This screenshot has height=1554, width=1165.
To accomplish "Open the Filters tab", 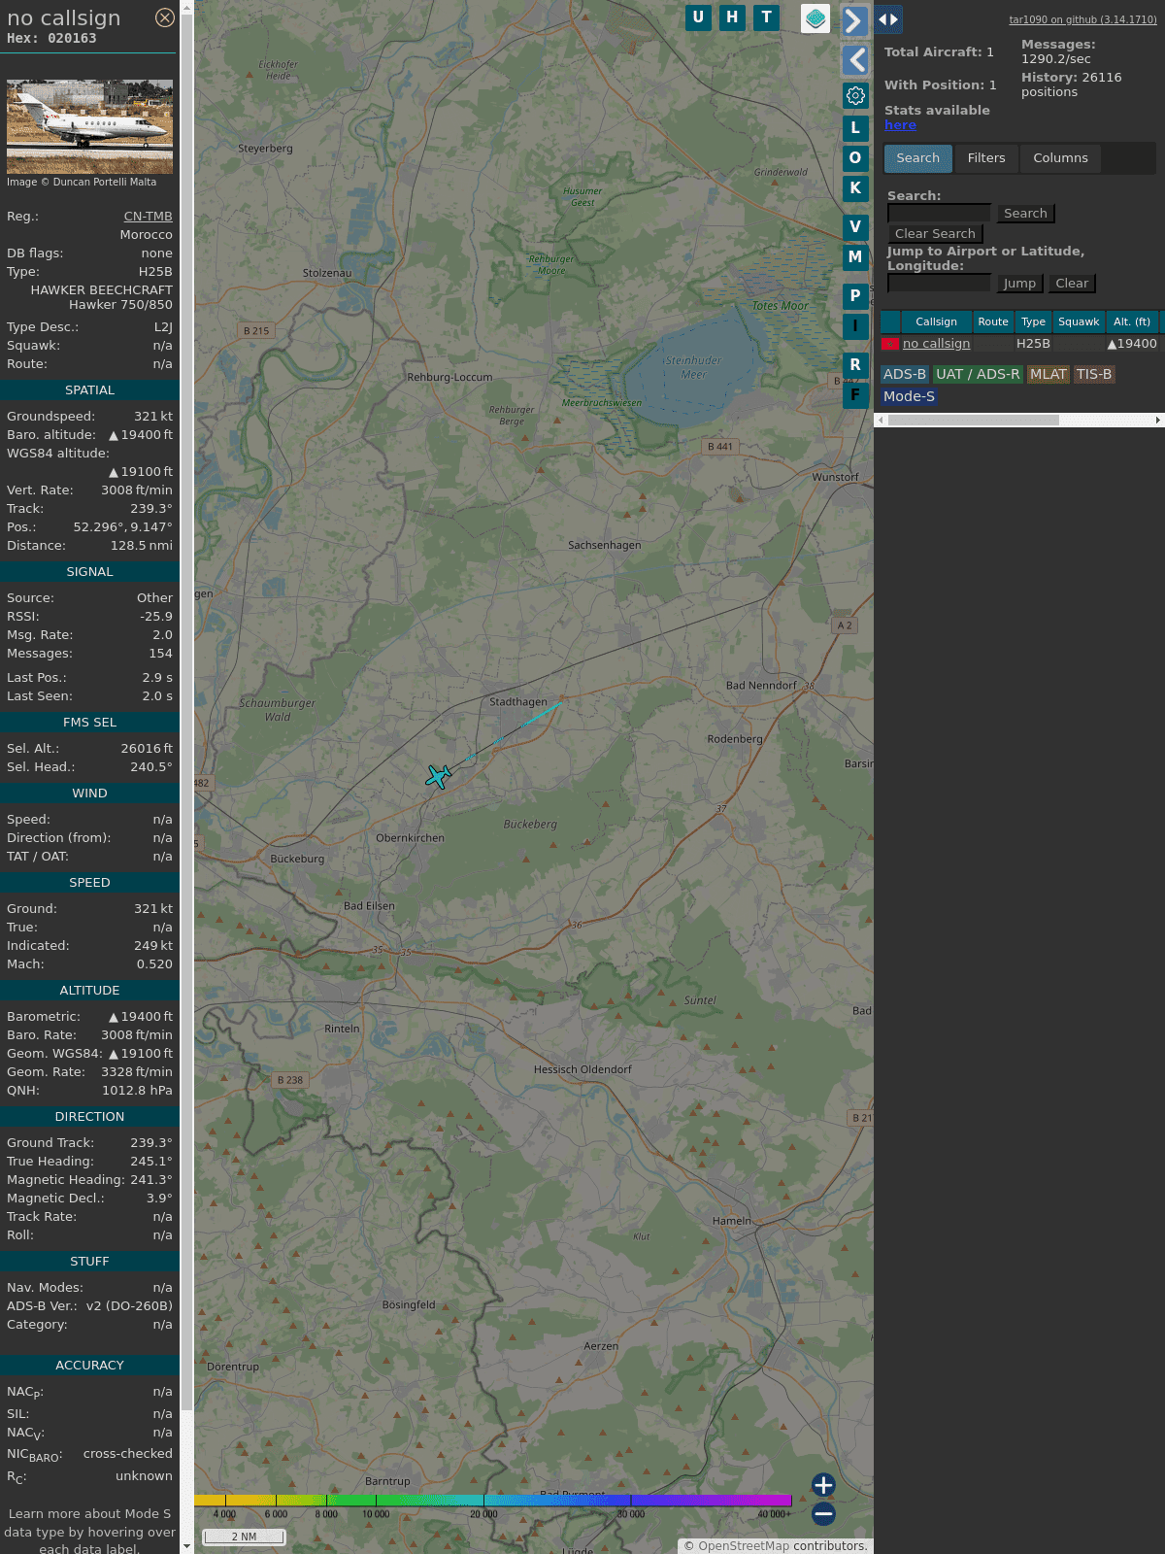I will 986,158.
